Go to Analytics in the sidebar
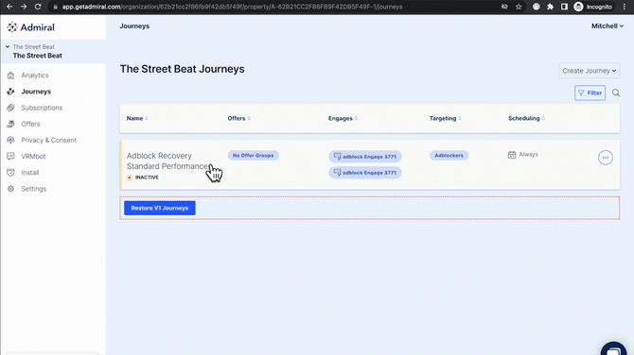The height and width of the screenshot is (355, 634). pos(35,76)
